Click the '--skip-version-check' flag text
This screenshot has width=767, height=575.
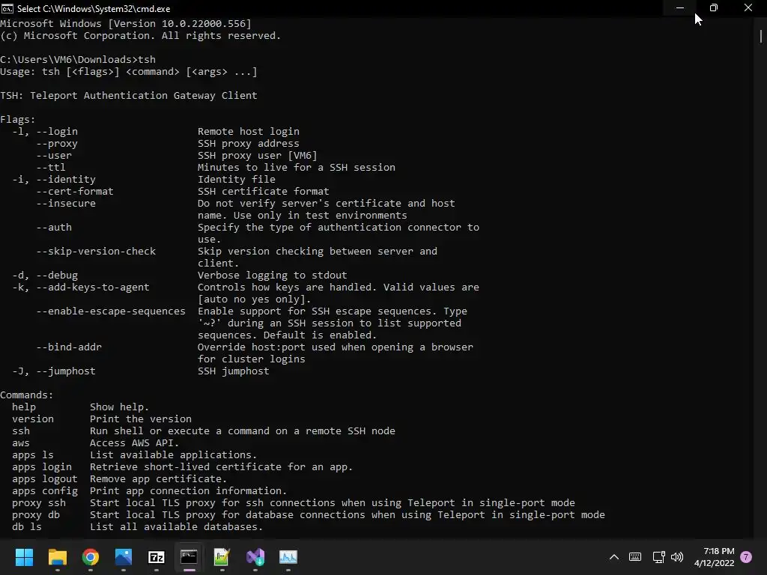96,252
